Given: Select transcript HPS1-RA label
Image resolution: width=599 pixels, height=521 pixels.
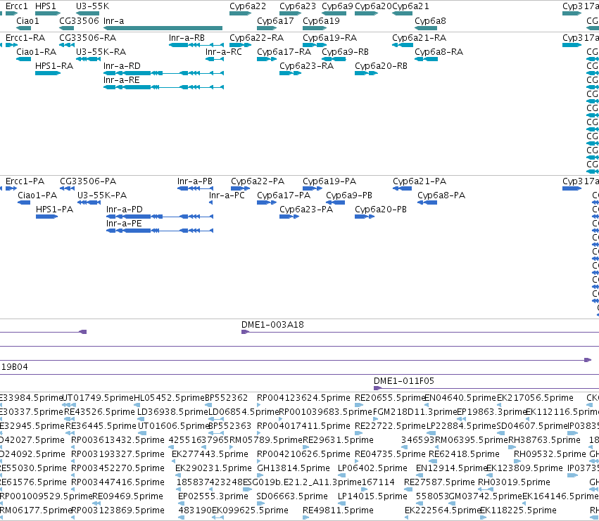Looking at the screenshot, I should tap(54, 65).
